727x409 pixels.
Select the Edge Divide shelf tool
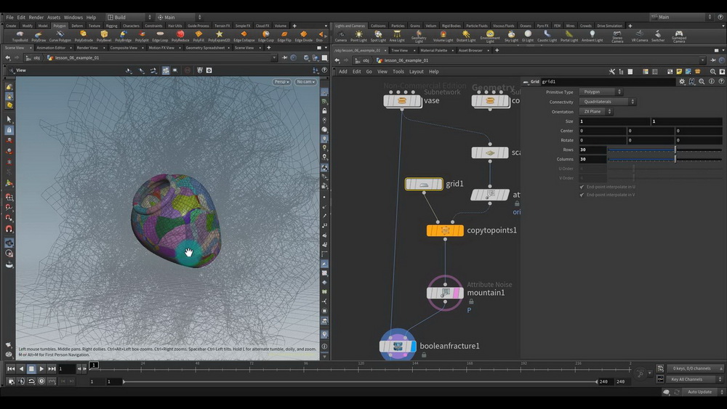[x=303, y=36]
